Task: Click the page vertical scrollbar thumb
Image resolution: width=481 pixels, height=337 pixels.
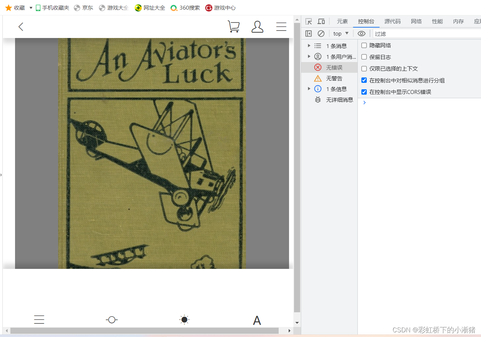Action: (x=297, y=167)
